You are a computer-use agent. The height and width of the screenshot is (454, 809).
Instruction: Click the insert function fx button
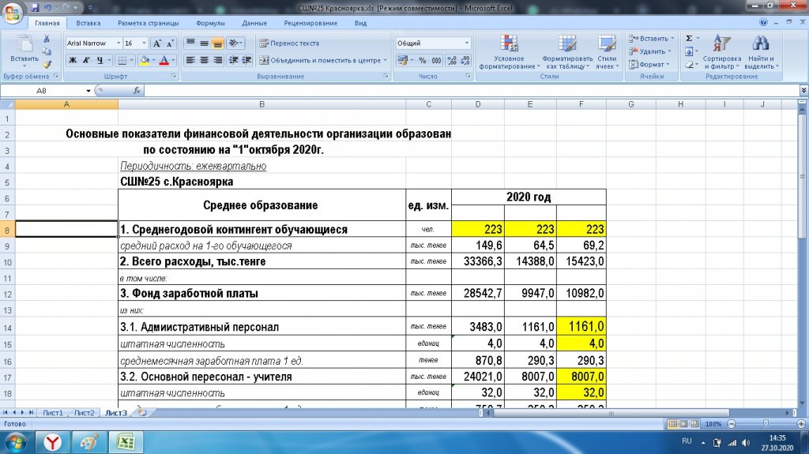click(137, 91)
